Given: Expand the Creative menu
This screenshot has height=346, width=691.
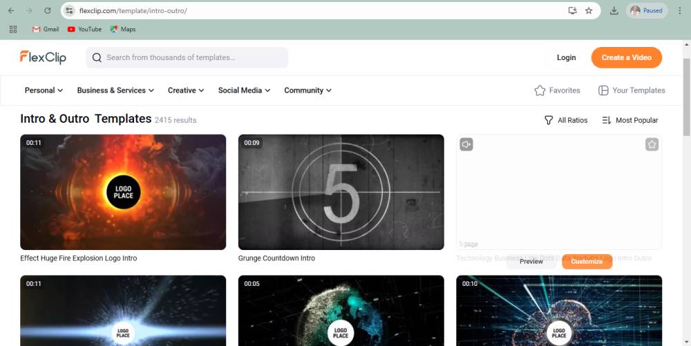Looking at the screenshot, I should [185, 90].
